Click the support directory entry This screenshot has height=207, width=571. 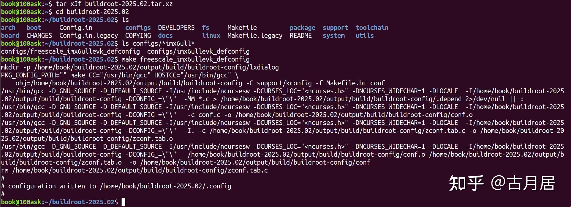click(x=335, y=28)
